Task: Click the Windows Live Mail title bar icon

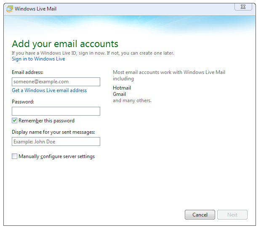Action: (x=10, y=9)
